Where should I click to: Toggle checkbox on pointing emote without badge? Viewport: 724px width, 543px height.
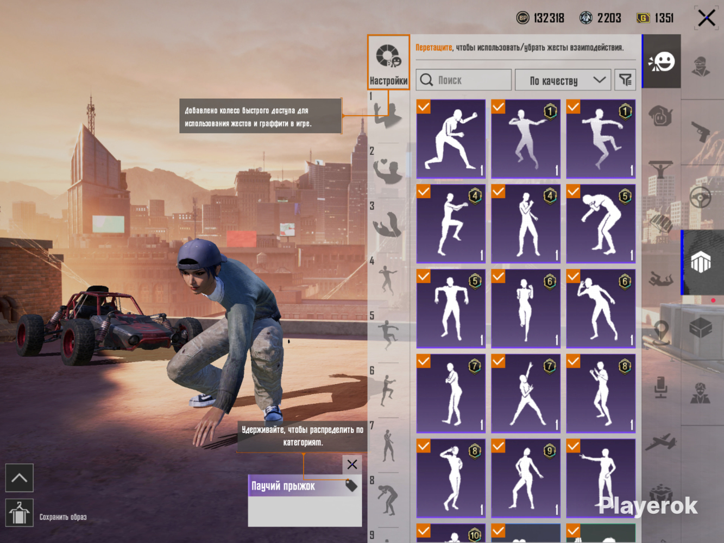[x=573, y=446]
